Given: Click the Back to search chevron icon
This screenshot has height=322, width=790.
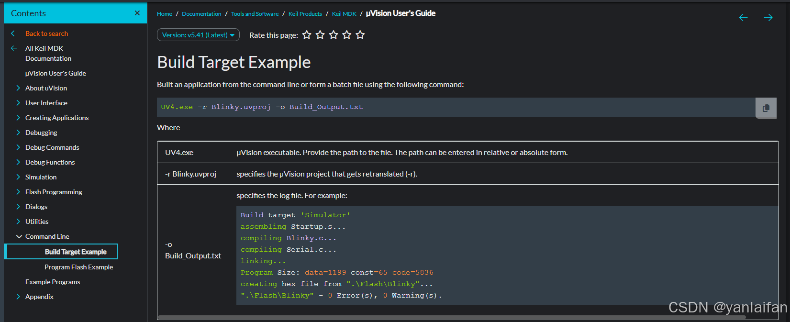Looking at the screenshot, I should pos(13,33).
